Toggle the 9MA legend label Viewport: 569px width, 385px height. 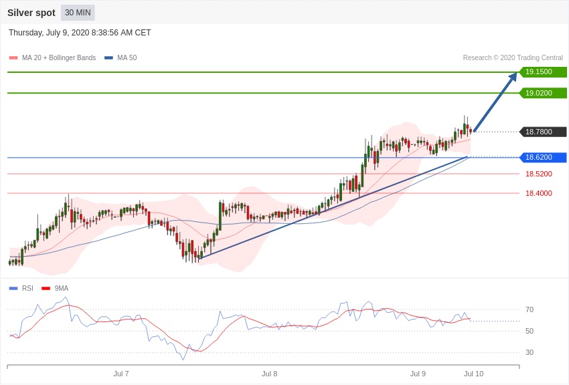[62, 289]
